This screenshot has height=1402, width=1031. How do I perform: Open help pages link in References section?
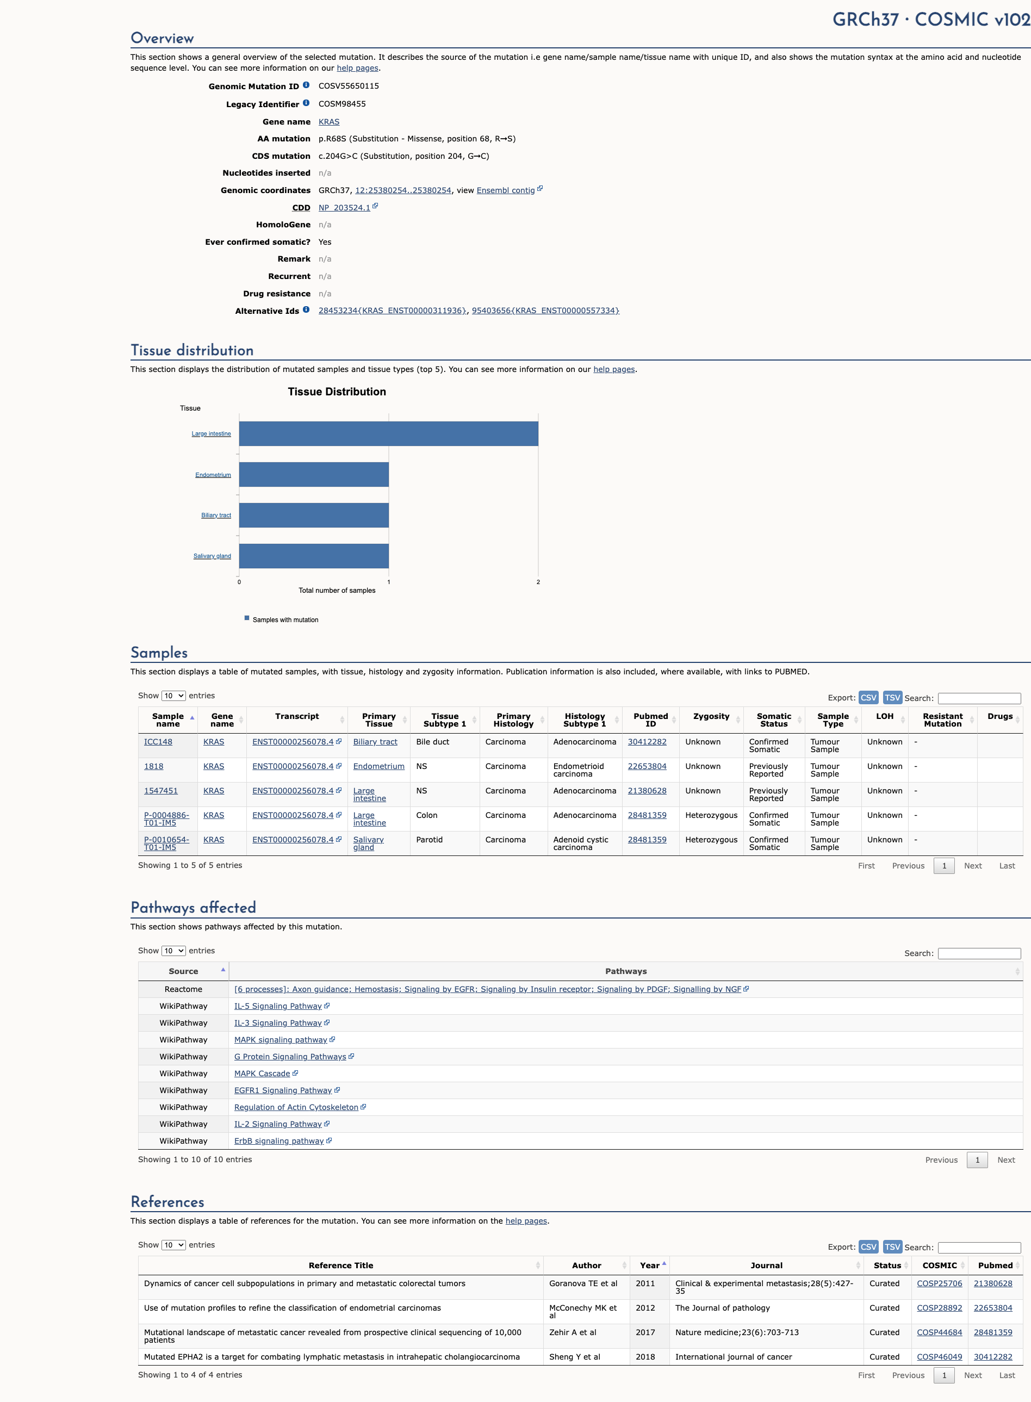526,1221
